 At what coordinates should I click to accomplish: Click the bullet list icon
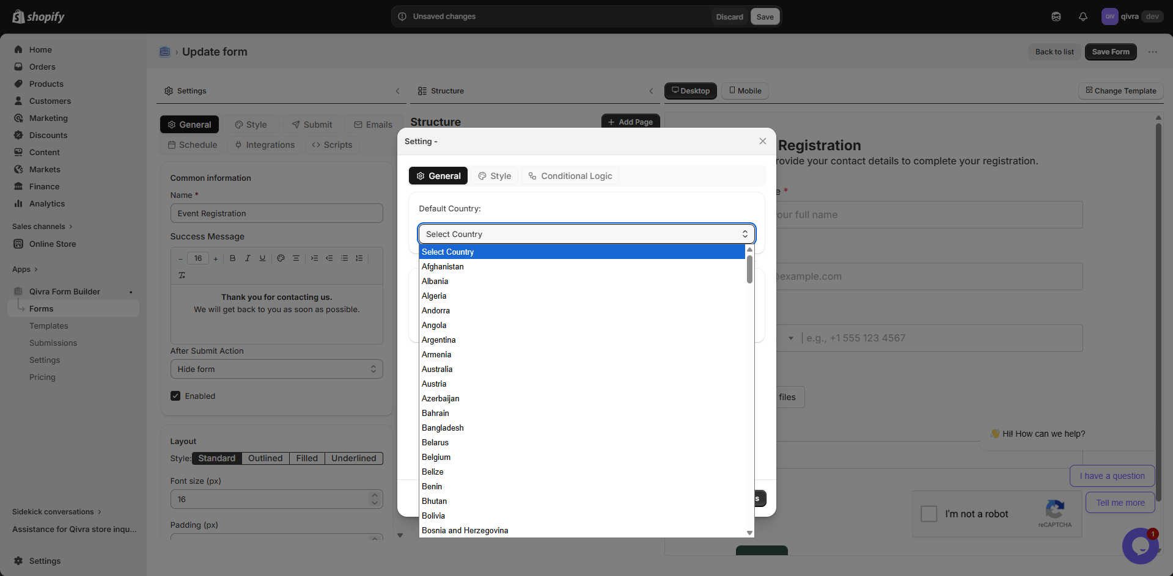tap(344, 258)
